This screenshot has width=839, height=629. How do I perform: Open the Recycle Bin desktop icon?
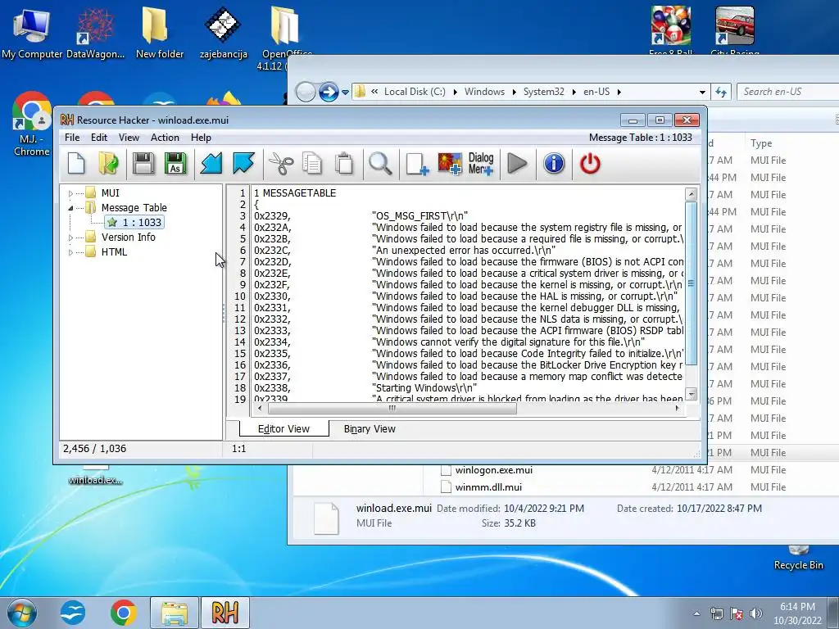[798, 559]
